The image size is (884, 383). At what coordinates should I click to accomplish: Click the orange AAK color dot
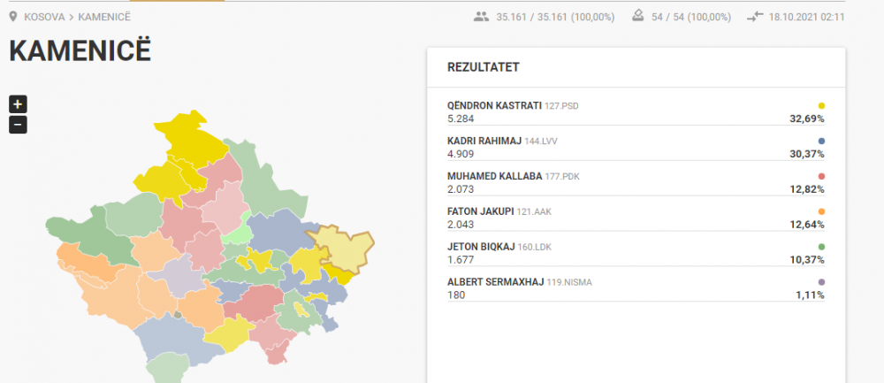click(821, 211)
